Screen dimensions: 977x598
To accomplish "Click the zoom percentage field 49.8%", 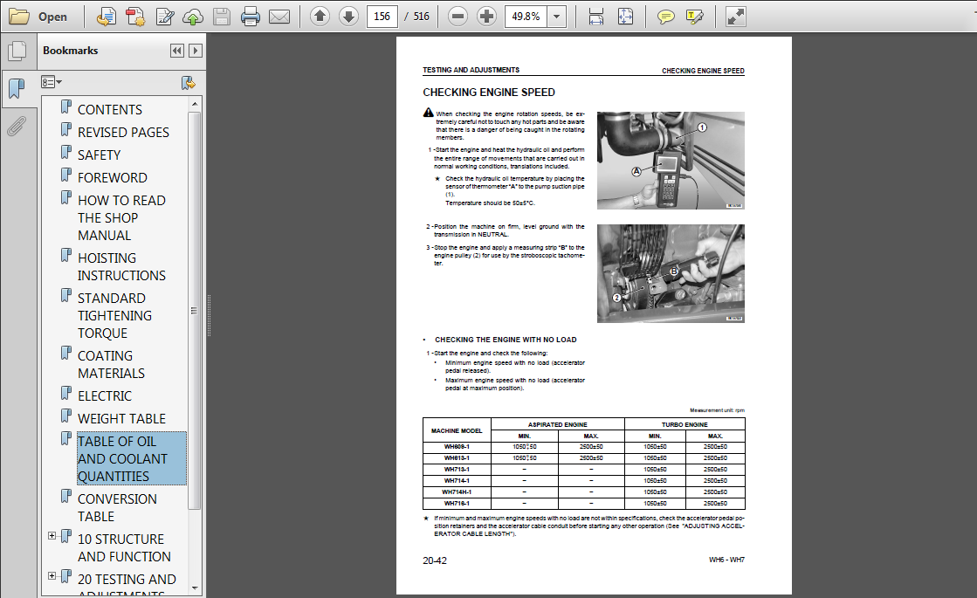I will (x=526, y=17).
